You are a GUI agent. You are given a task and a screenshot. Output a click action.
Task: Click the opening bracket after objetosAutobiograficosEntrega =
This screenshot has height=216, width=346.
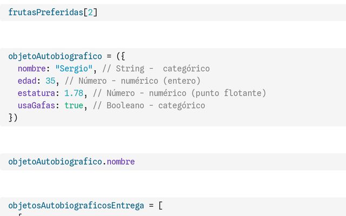[161, 206]
